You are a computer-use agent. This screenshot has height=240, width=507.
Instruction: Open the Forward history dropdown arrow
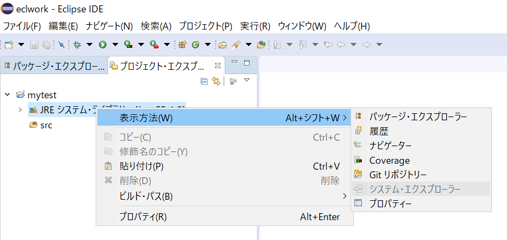[379, 45]
